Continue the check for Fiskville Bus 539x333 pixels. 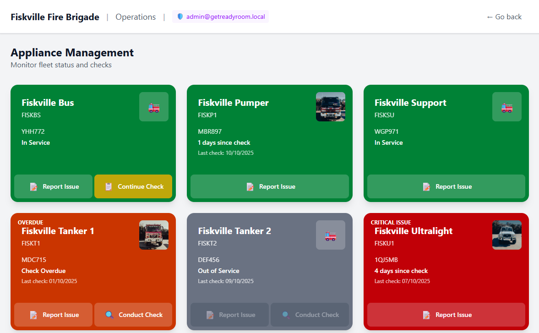point(133,186)
